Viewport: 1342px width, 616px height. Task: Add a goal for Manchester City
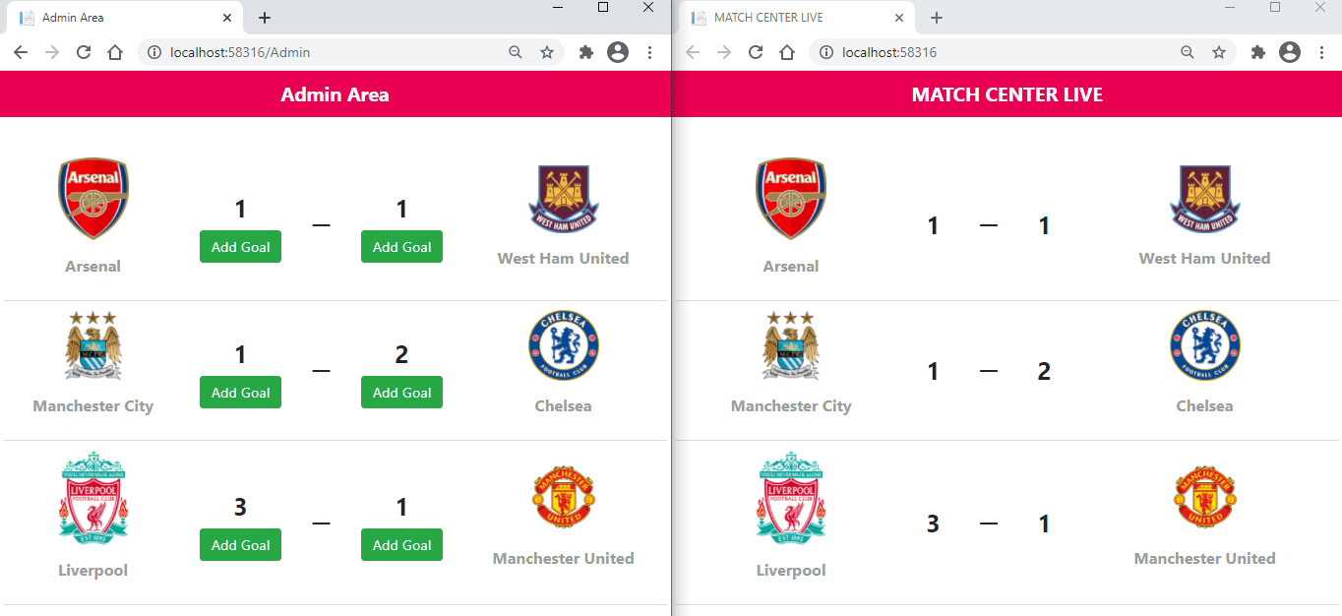point(240,393)
